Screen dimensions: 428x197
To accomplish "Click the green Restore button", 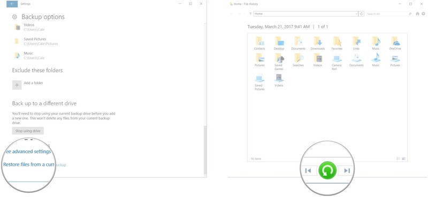I will (x=327, y=171).
